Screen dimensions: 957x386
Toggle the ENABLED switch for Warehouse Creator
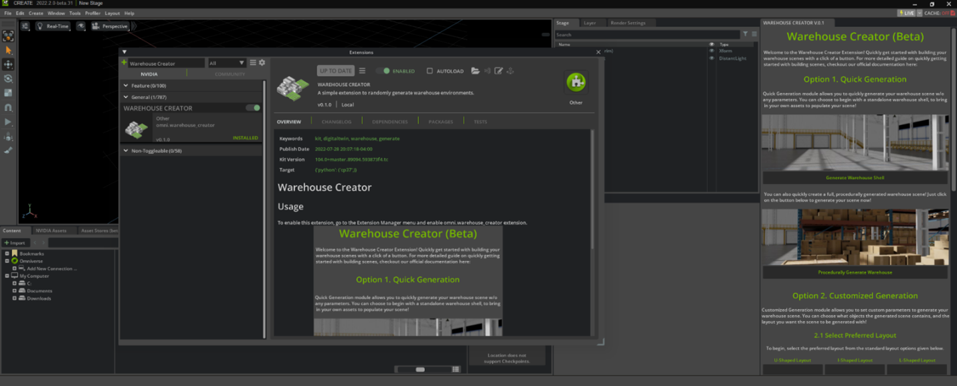click(x=383, y=71)
